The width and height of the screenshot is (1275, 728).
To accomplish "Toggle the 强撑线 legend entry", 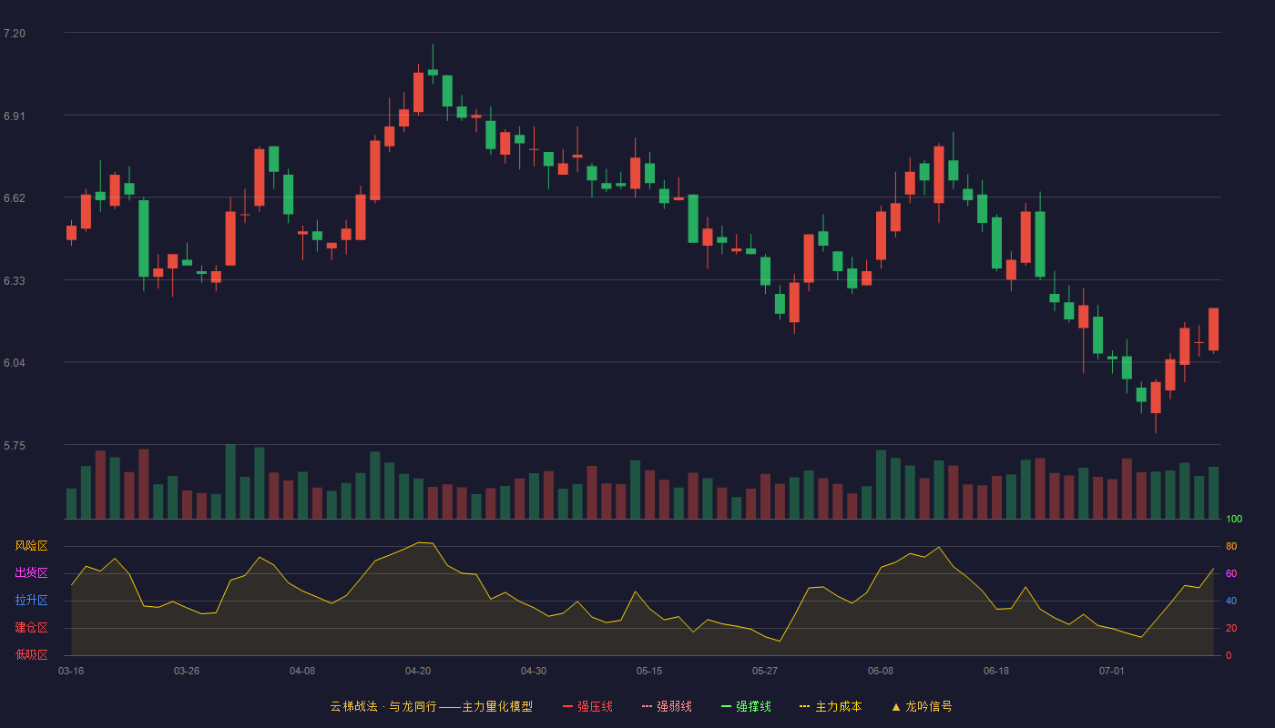I will click(x=746, y=706).
